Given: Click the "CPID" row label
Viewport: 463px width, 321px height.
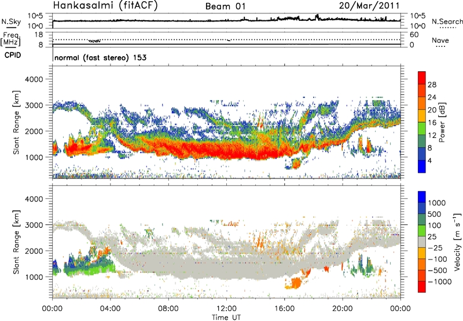Looking at the screenshot, I should (13, 55).
